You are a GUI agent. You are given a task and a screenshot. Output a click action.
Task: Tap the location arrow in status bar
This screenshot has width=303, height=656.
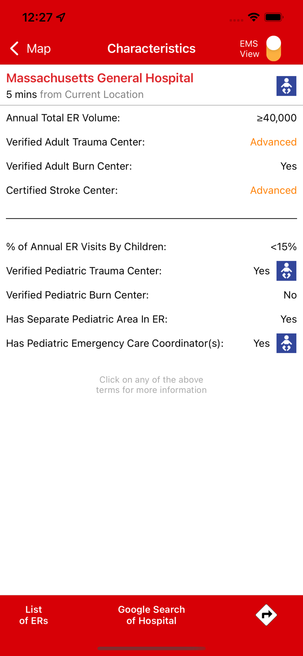[61, 17]
